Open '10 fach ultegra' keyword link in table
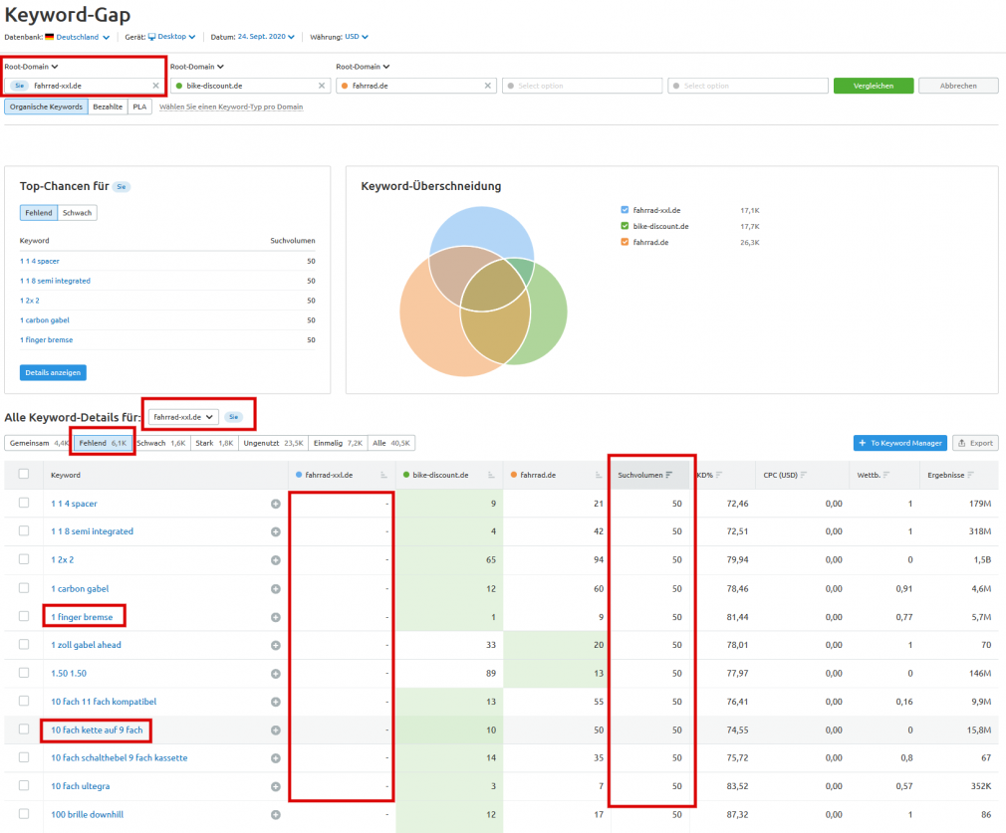 (81, 786)
